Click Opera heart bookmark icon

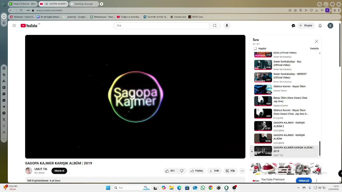click(311, 10)
